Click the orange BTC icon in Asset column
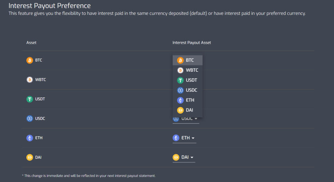The width and height of the screenshot is (334, 182). 30,61
